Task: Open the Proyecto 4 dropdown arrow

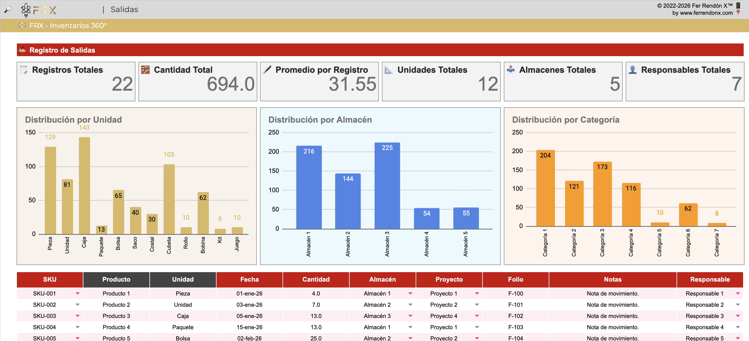Action: [x=477, y=316]
